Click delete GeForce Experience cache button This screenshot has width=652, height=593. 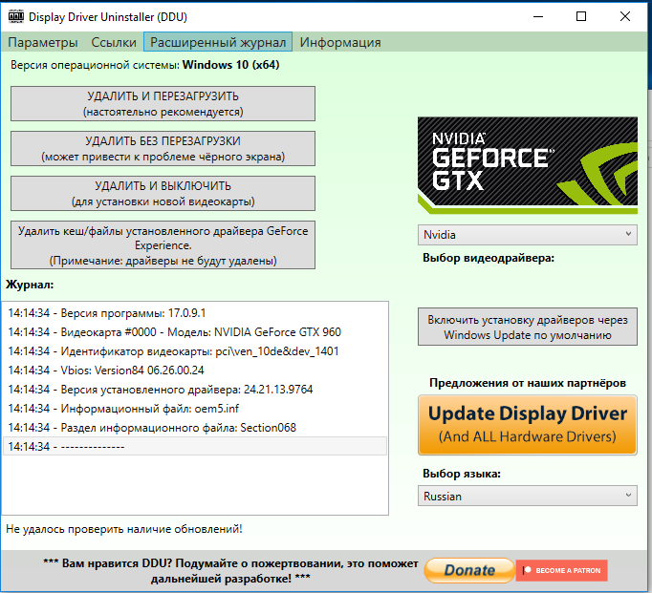163,245
